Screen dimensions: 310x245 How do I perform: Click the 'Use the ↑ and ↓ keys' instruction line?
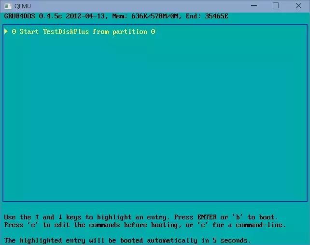(141, 217)
